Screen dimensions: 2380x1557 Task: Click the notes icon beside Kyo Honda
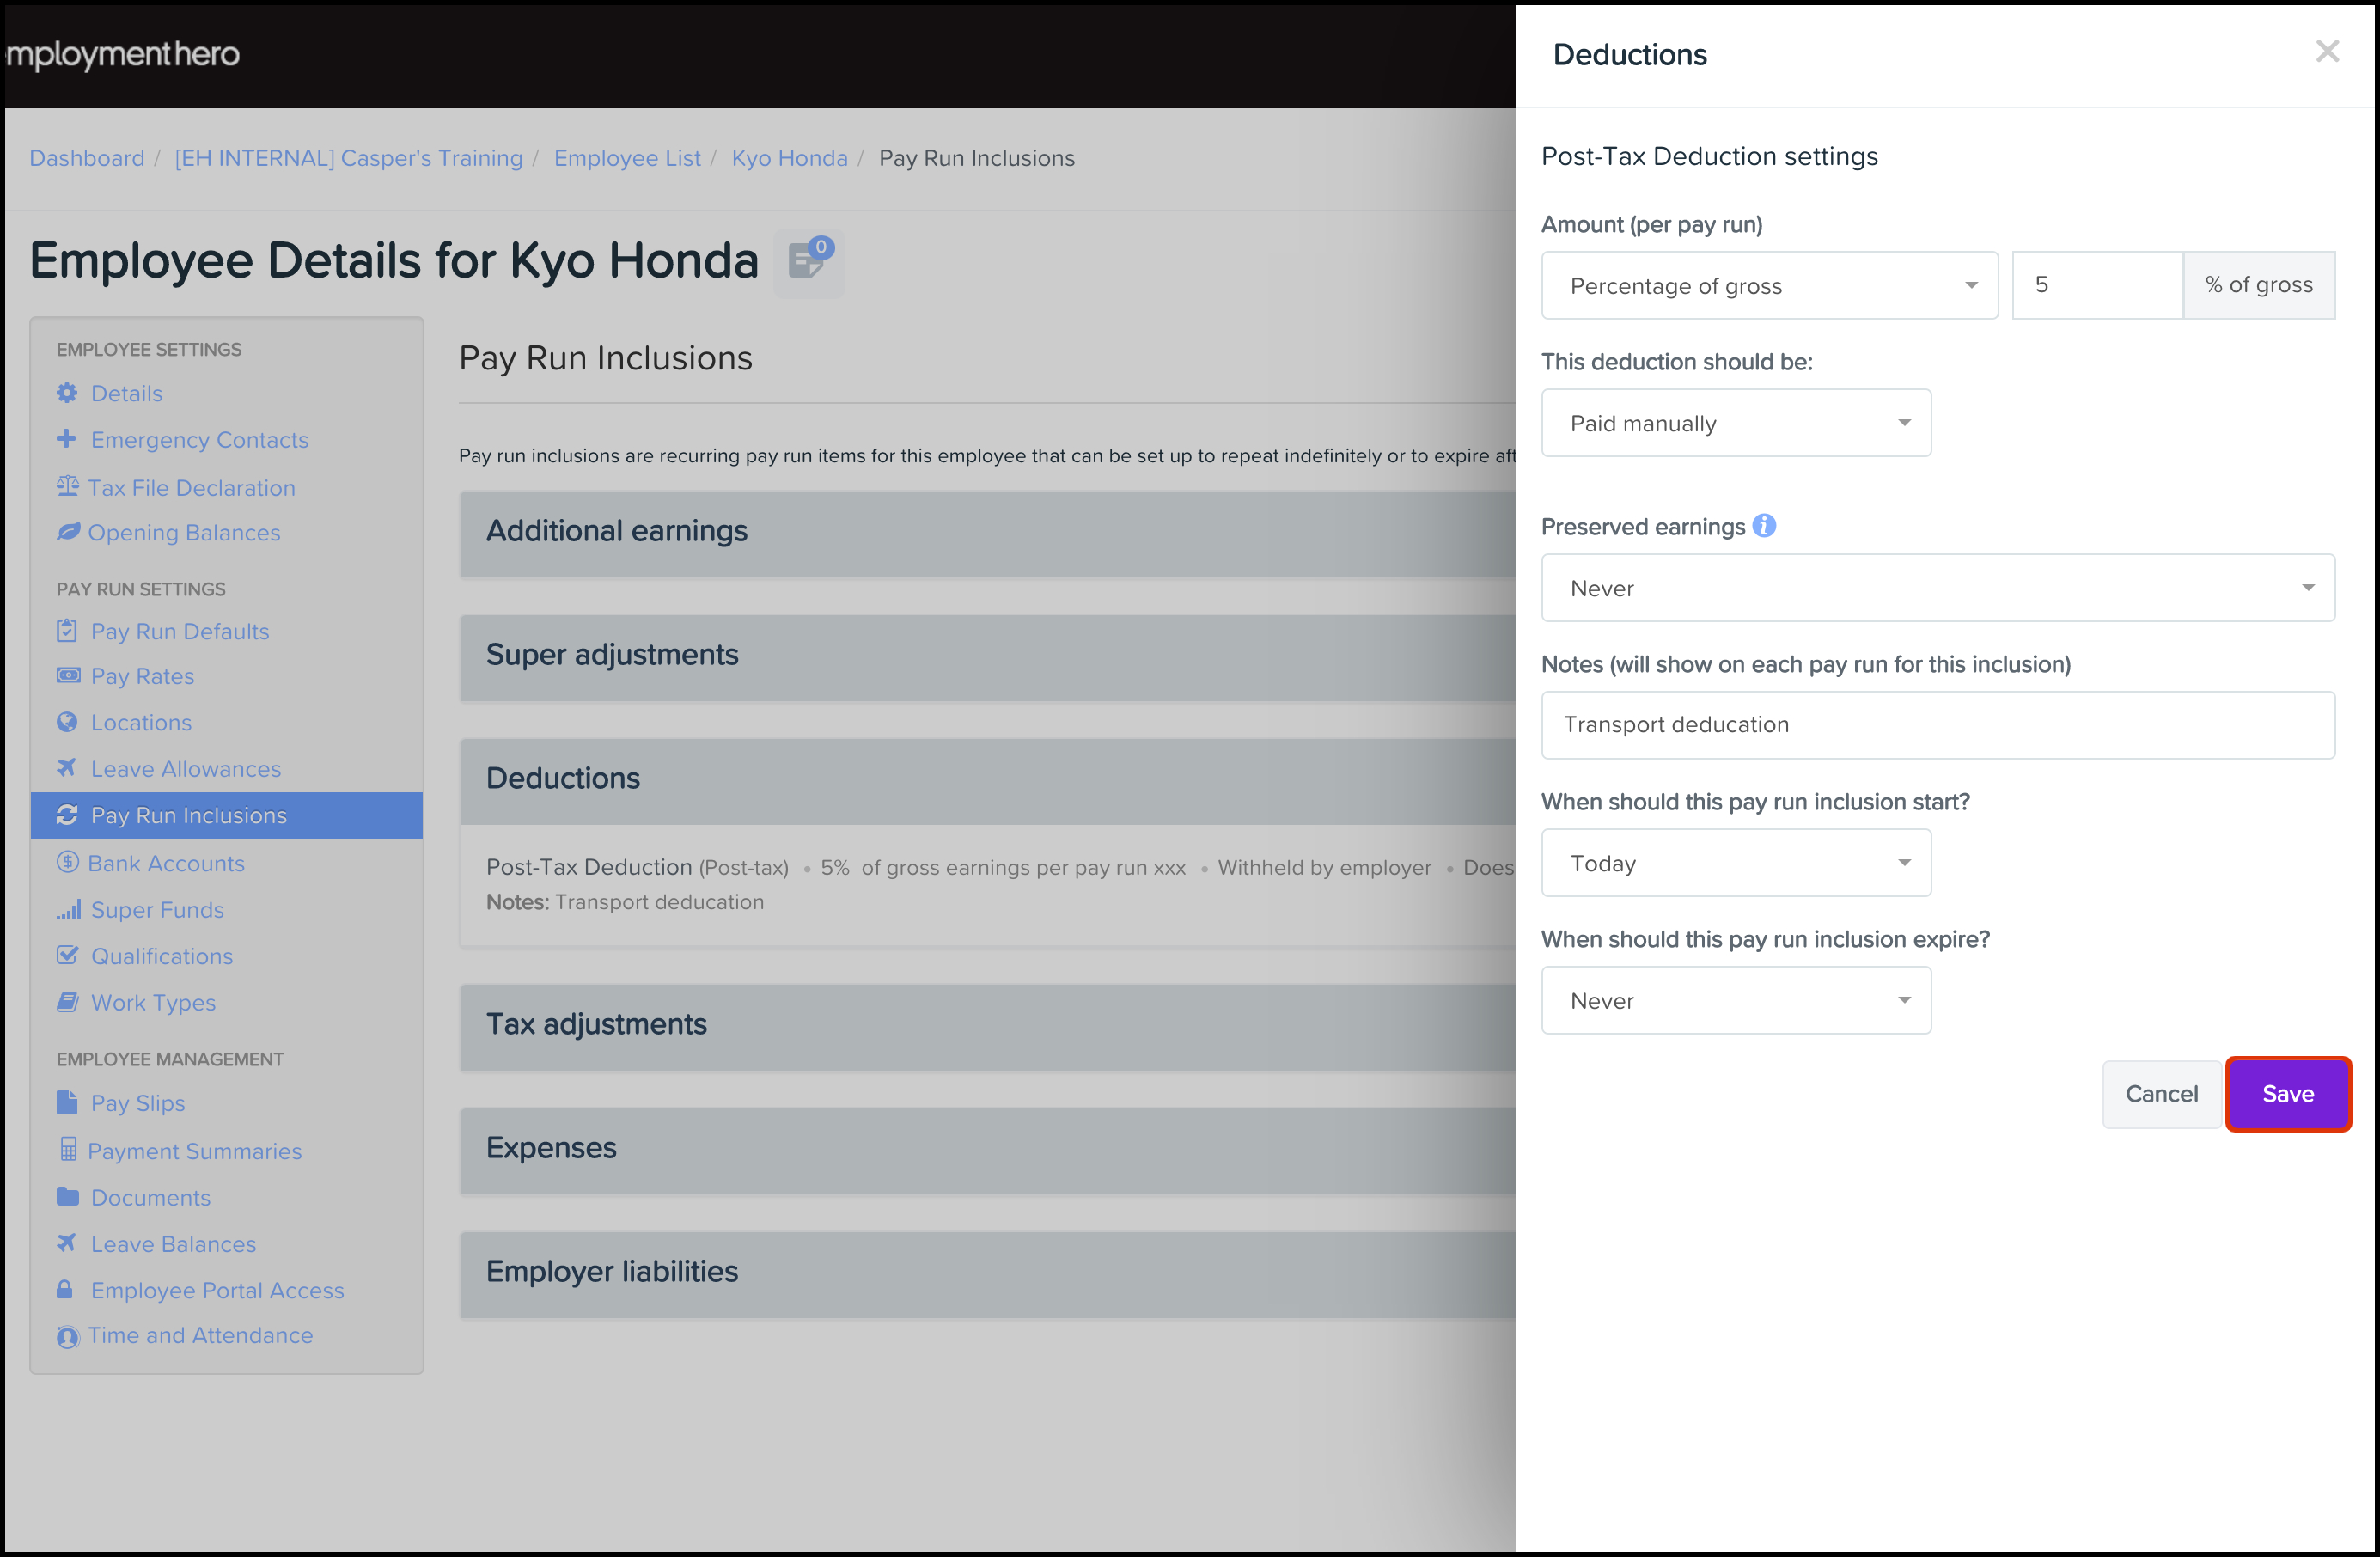808,262
